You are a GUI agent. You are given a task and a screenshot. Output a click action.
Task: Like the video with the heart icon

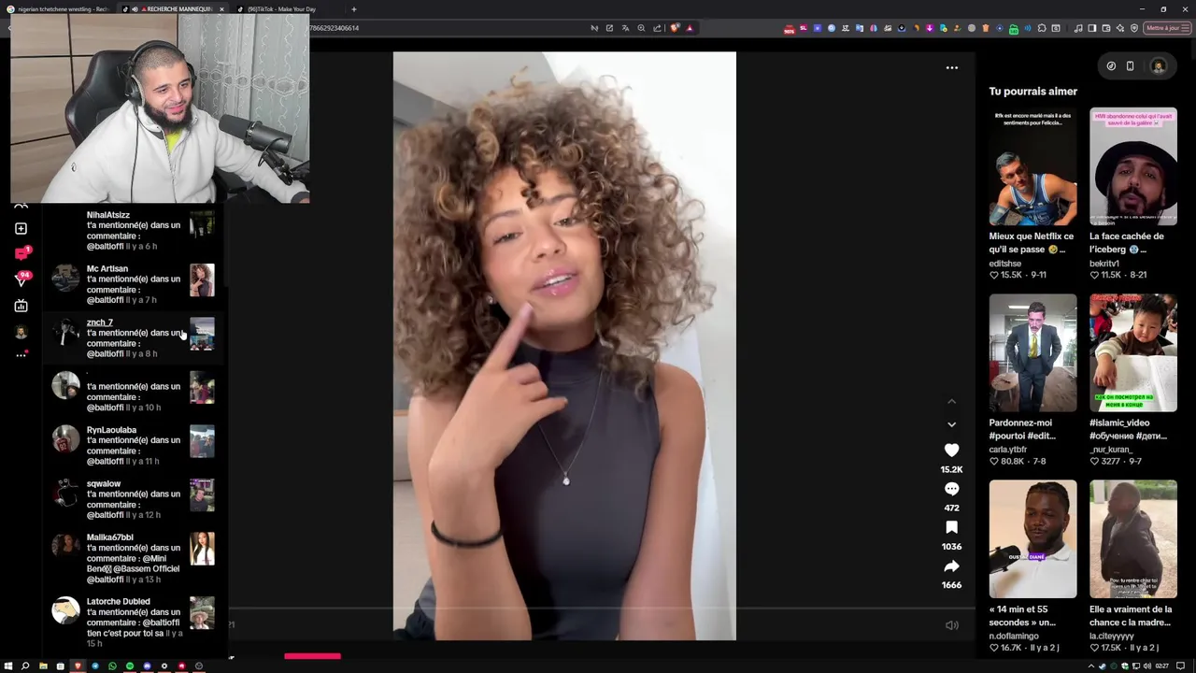pos(951,450)
